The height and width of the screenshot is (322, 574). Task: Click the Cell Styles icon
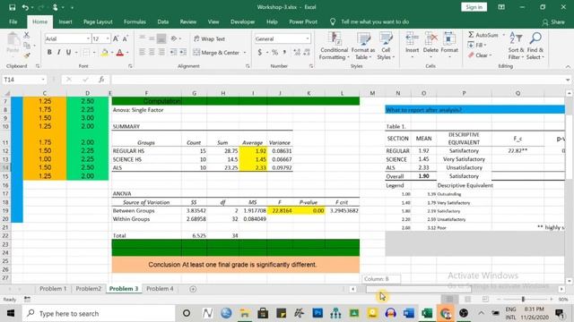[386, 38]
